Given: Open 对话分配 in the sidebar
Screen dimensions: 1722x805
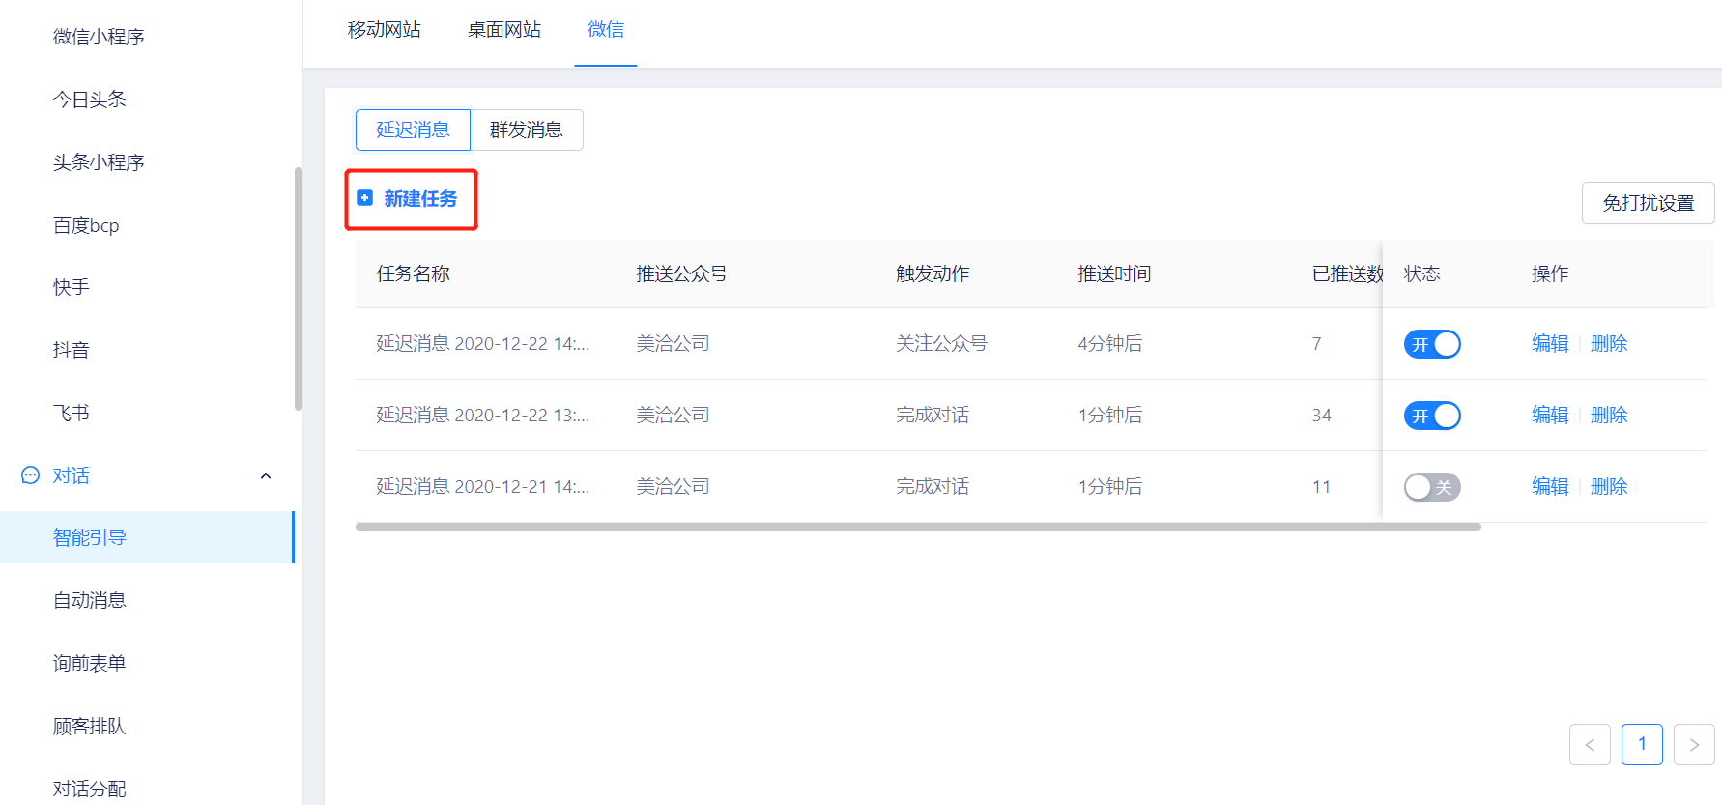Looking at the screenshot, I should pyautogui.click(x=89, y=789).
